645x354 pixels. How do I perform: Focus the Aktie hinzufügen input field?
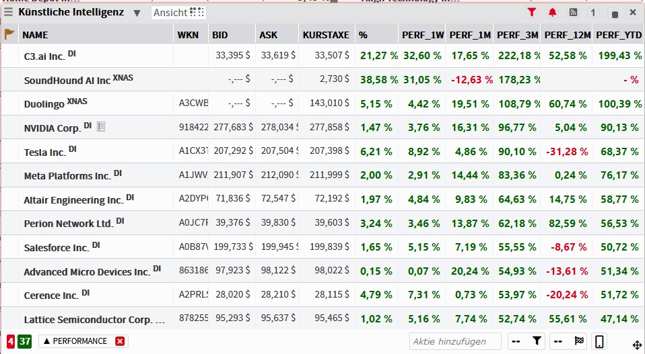point(455,341)
